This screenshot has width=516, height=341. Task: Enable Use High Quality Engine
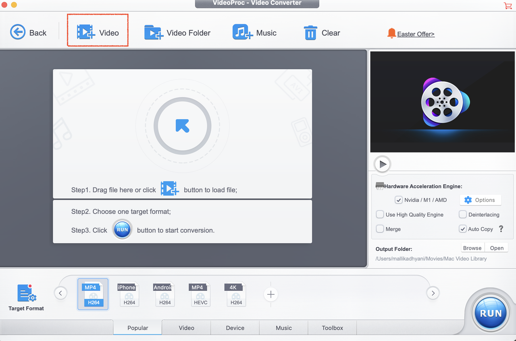click(x=379, y=214)
